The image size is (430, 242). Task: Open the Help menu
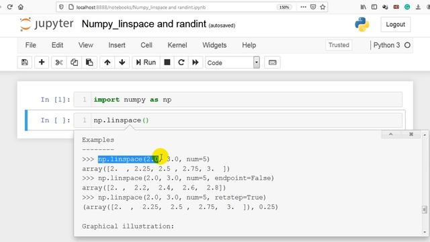pyautogui.click(x=249, y=45)
